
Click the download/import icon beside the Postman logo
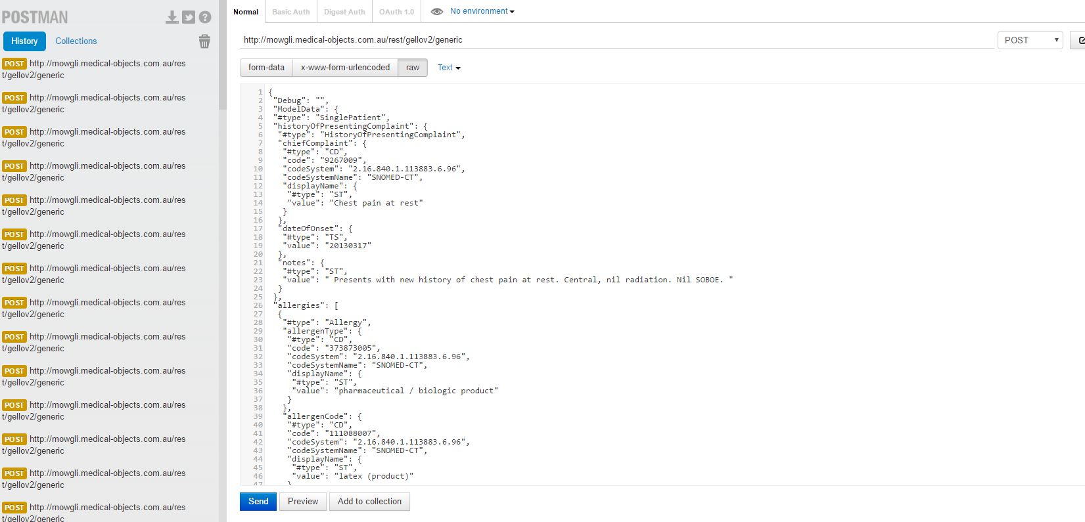pos(172,17)
